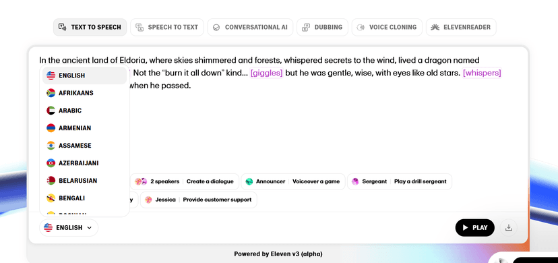
Task: Select Afrikaans from language list
Action: pyautogui.click(x=84, y=93)
